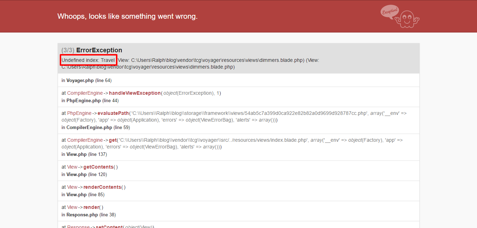
Task: Click the ErrorException title
Action: pyautogui.click(x=99, y=50)
